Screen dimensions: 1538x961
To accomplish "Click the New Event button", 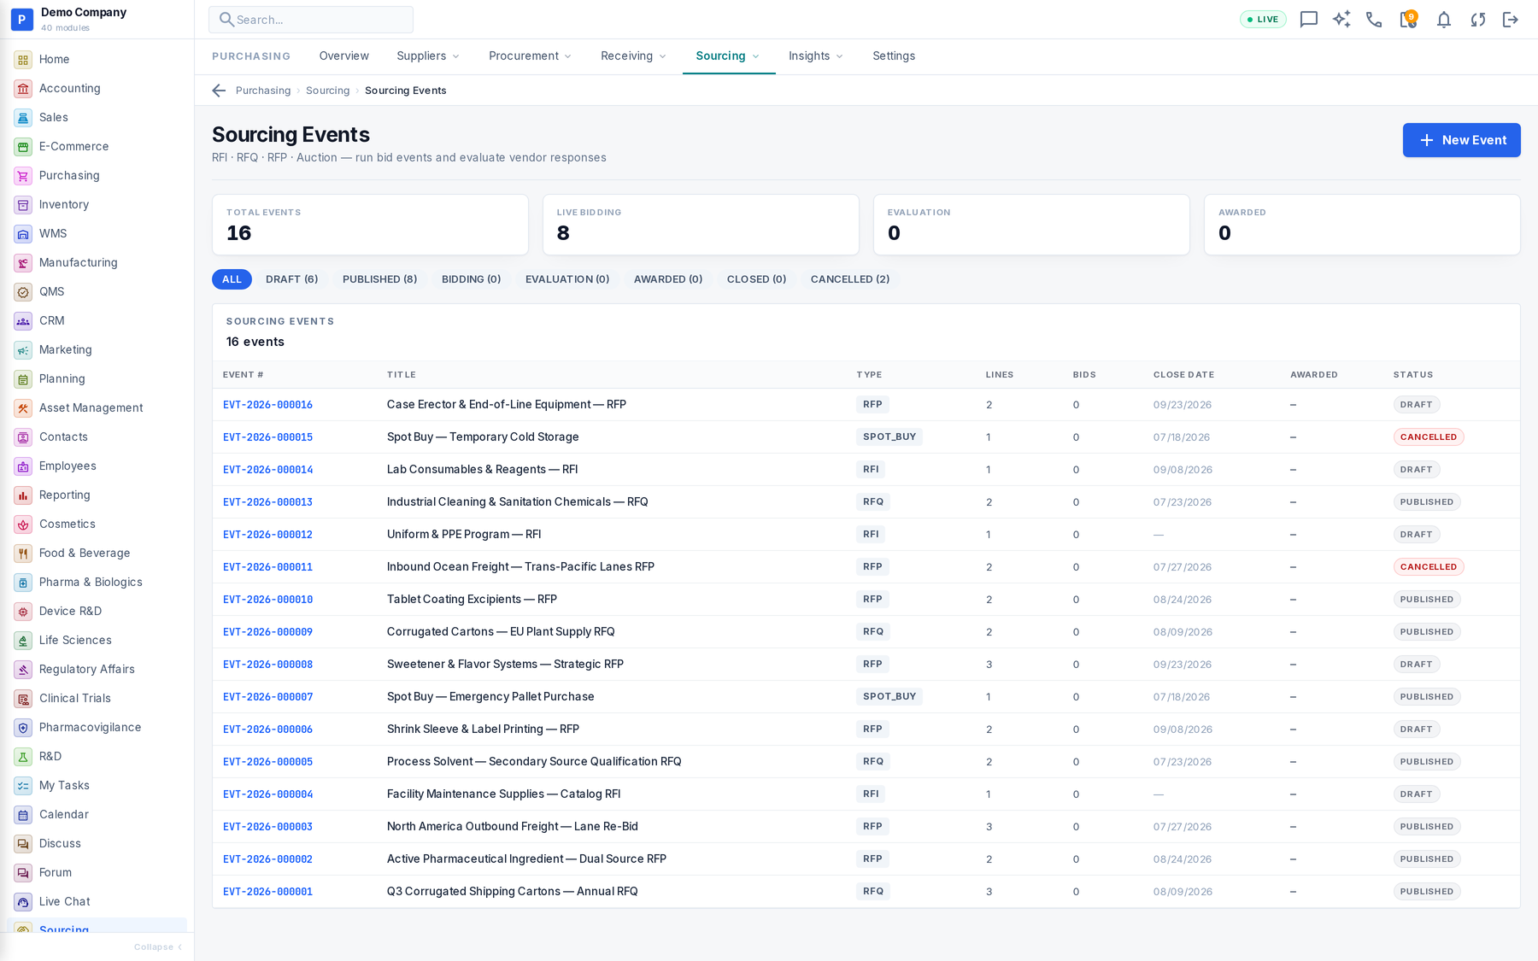I will (1461, 140).
